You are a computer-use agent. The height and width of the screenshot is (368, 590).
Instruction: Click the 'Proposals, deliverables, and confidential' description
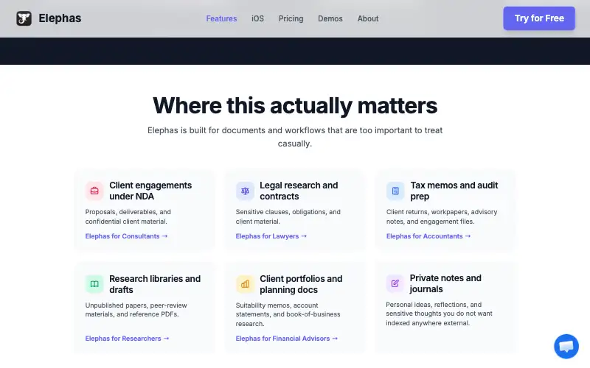click(128, 216)
